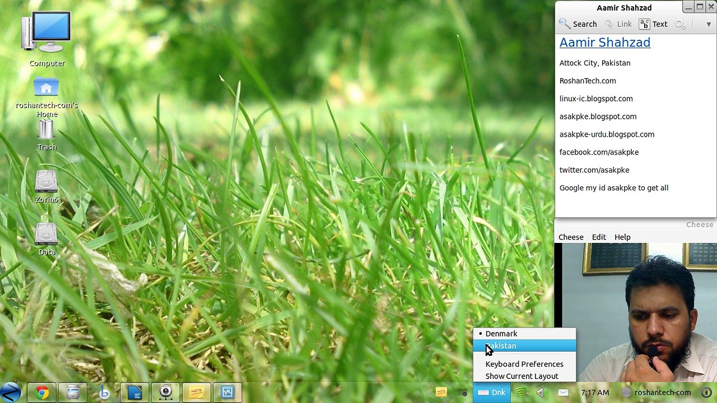717x403 pixels.
Task: Click the linux-ic.blogspot.com line
Action: pos(596,99)
